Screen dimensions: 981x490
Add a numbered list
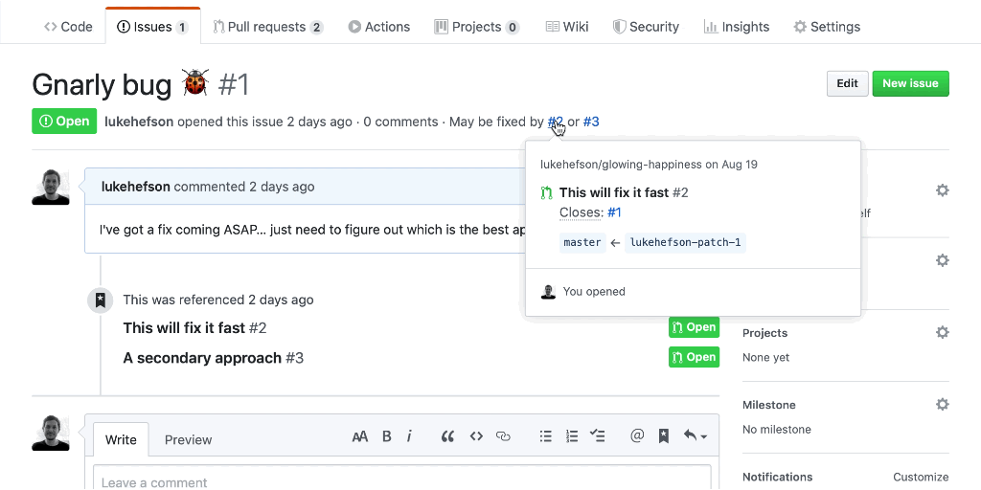[571, 436]
